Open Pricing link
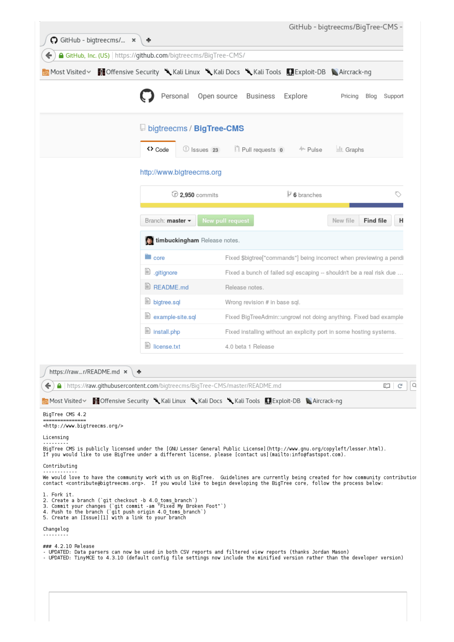The height and width of the screenshot is (642, 454). point(349,96)
